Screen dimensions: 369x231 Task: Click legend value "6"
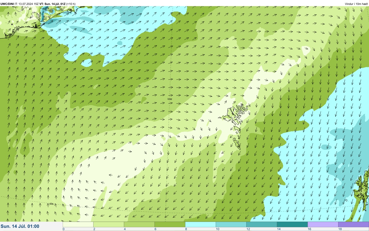155,229
